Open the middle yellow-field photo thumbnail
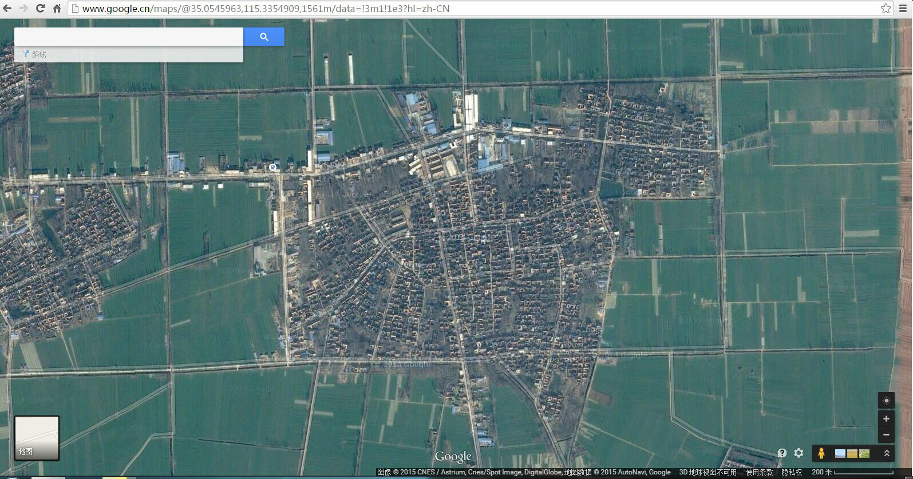 (x=852, y=453)
